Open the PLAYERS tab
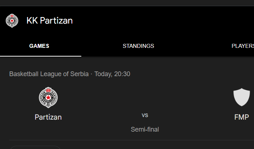Screen dimensions: 254x149 (243, 46)
